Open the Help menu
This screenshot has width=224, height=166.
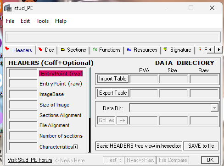(61, 21)
